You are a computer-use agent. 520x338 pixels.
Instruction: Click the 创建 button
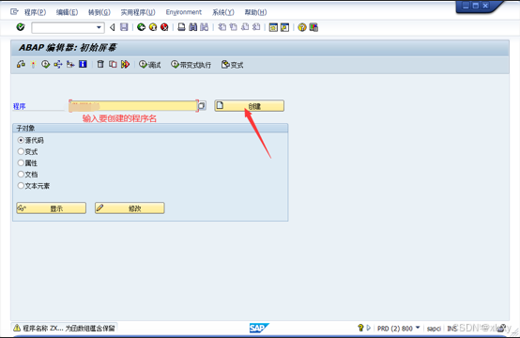(249, 106)
